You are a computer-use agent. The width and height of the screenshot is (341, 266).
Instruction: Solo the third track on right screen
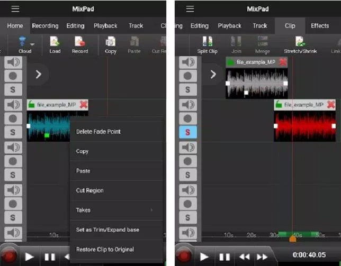(187, 175)
